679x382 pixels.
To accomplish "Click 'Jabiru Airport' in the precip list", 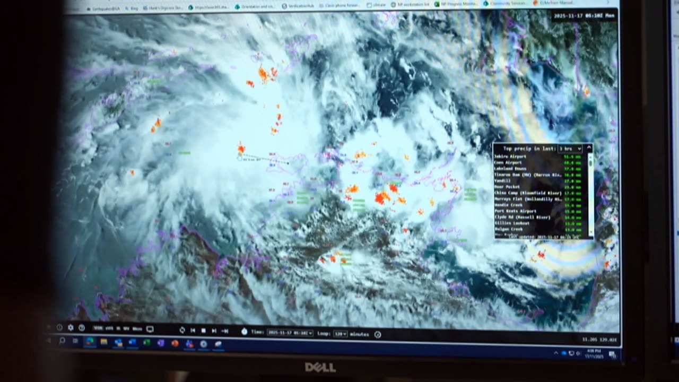I will pyautogui.click(x=510, y=157).
